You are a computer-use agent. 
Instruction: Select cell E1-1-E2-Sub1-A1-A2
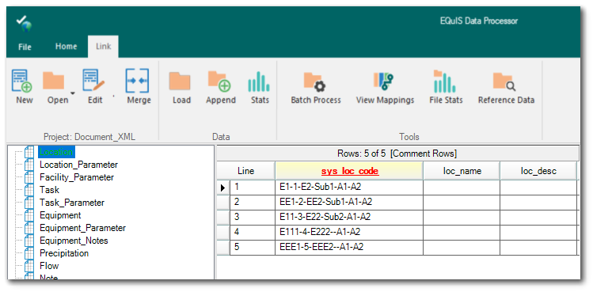click(349, 188)
